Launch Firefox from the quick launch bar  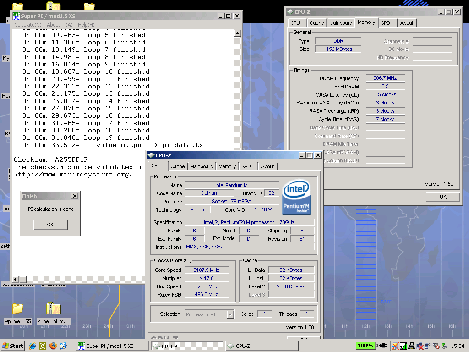[53, 346]
